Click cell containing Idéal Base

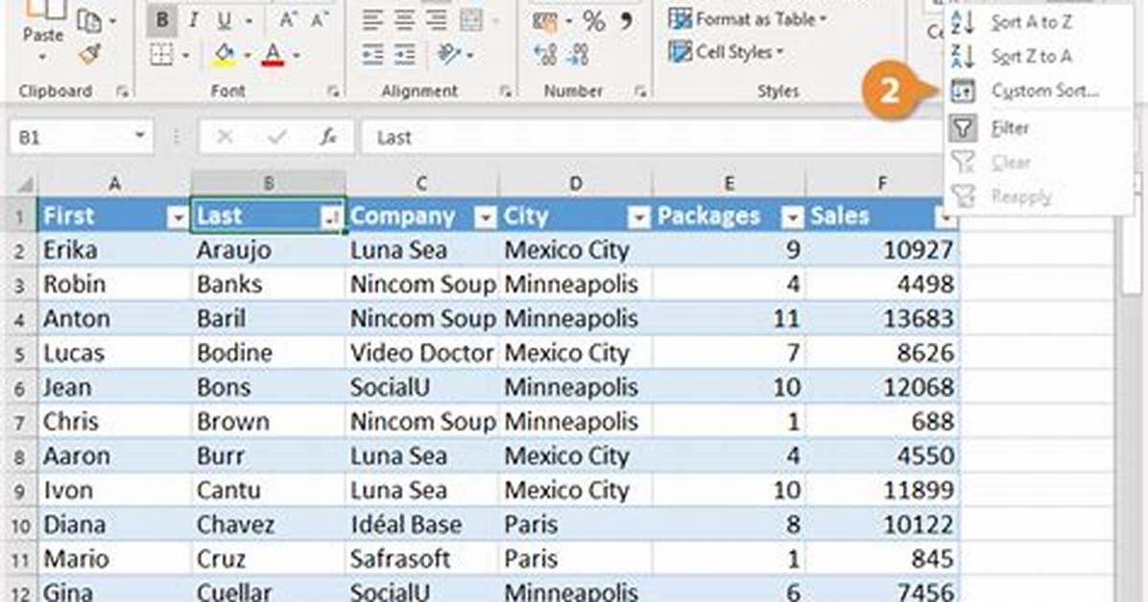tap(422, 524)
